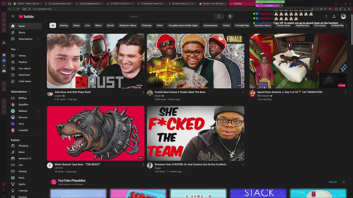The width and height of the screenshot is (353, 198).
Task: Open Shorts in the sidebar
Action: pos(25,32)
